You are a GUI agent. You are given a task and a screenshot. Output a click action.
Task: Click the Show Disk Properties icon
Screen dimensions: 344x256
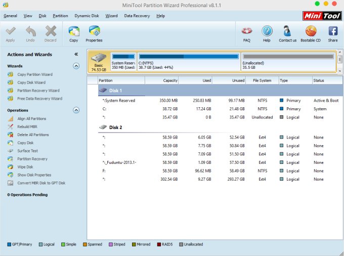10,175
